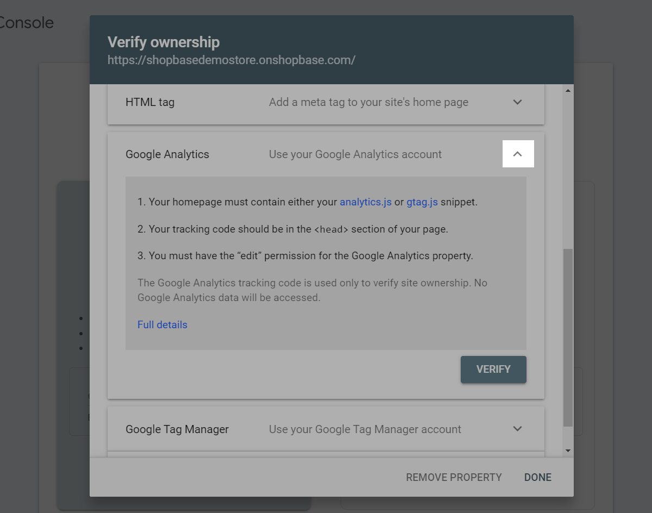The width and height of the screenshot is (652, 513).
Task: Click REMOVE PROPERTY in the dialog footer
Action: point(454,477)
